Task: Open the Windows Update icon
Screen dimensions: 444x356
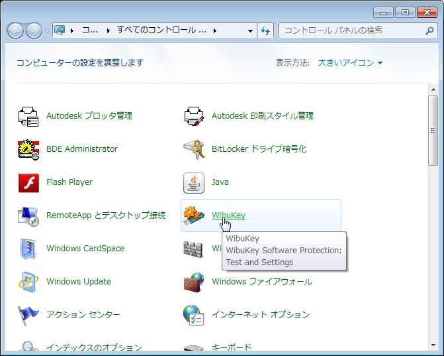Action: coord(28,282)
